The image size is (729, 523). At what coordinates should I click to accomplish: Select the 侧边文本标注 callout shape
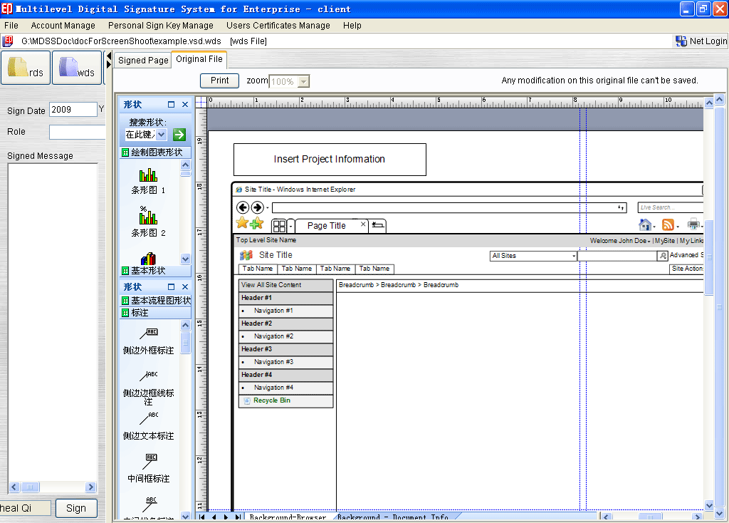(148, 426)
